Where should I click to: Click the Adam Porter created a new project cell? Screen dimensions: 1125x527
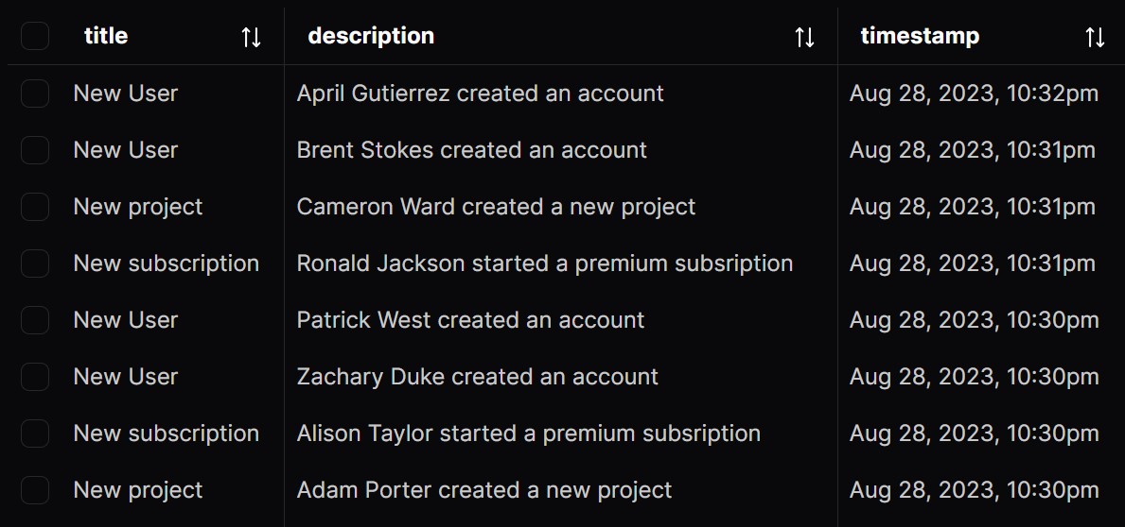click(x=483, y=490)
